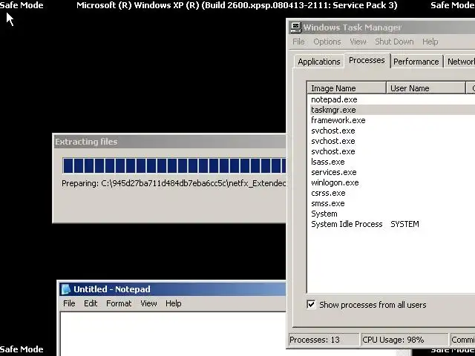Open Task Manager Options menu
Image resolution: width=475 pixels, height=356 pixels.
click(x=327, y=42)
